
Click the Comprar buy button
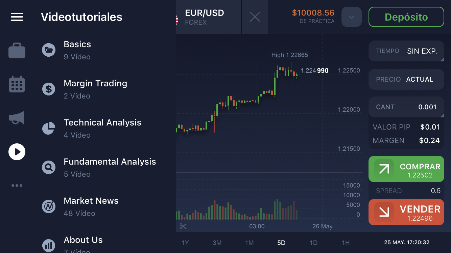pyautogui.click(x=406, y=169)
